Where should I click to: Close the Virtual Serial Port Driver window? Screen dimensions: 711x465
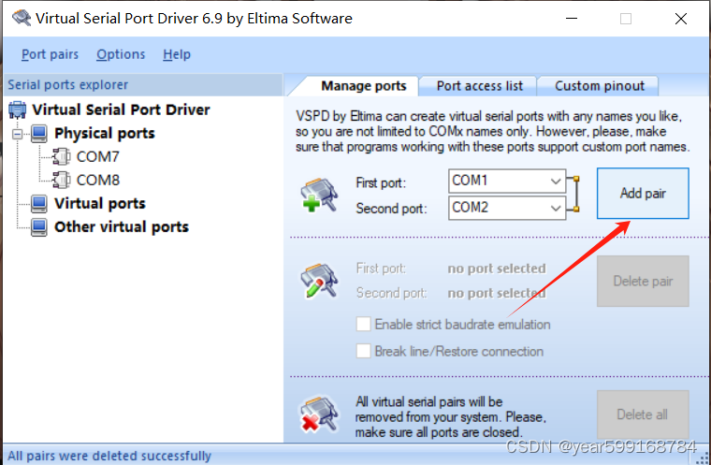(x=681, y=19)
